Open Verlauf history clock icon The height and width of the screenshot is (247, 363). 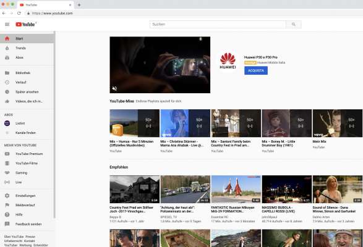coord(7,82)
